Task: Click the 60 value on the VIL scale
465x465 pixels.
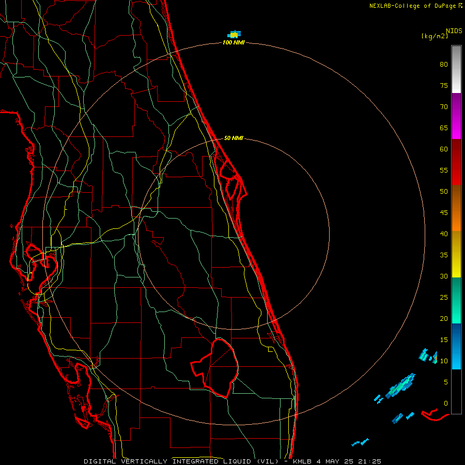Action: coord(444,149)
